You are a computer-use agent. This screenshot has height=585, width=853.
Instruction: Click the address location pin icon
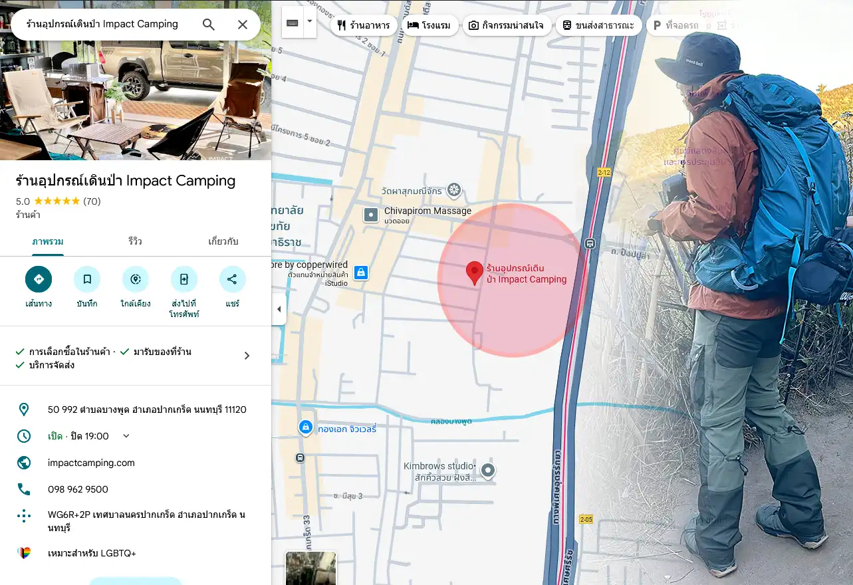[24, 409]
